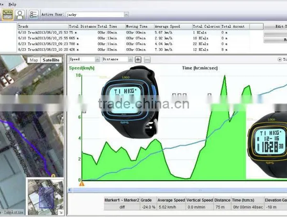Image resolution: width=287 pixels, height=217 pixels.
Task: Click the 5.62 km/h Average Speed cell
Action: [171, 207]
